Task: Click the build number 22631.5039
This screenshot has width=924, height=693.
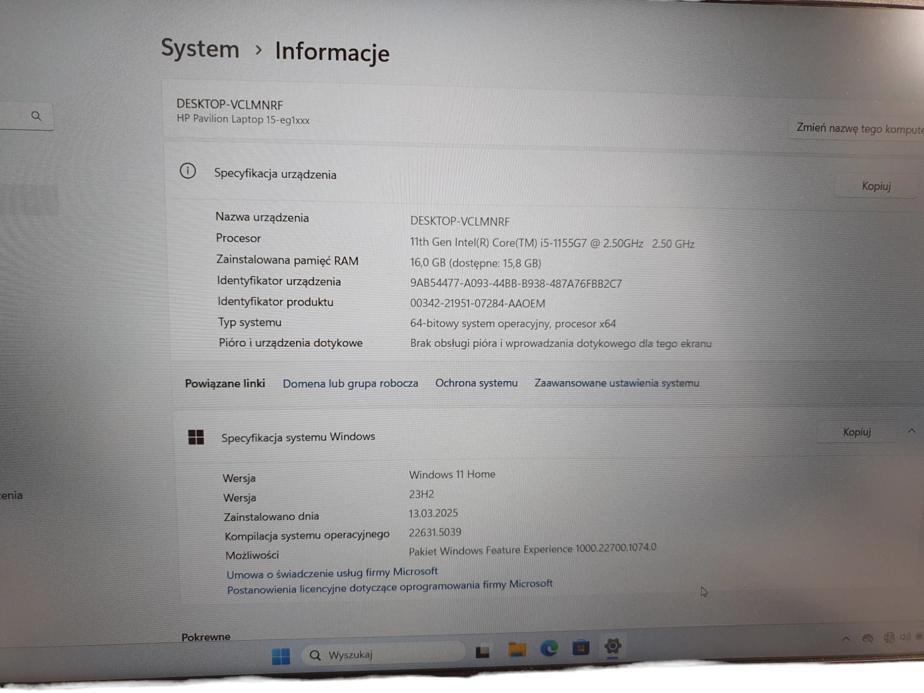Action: [x=435, y=532]
